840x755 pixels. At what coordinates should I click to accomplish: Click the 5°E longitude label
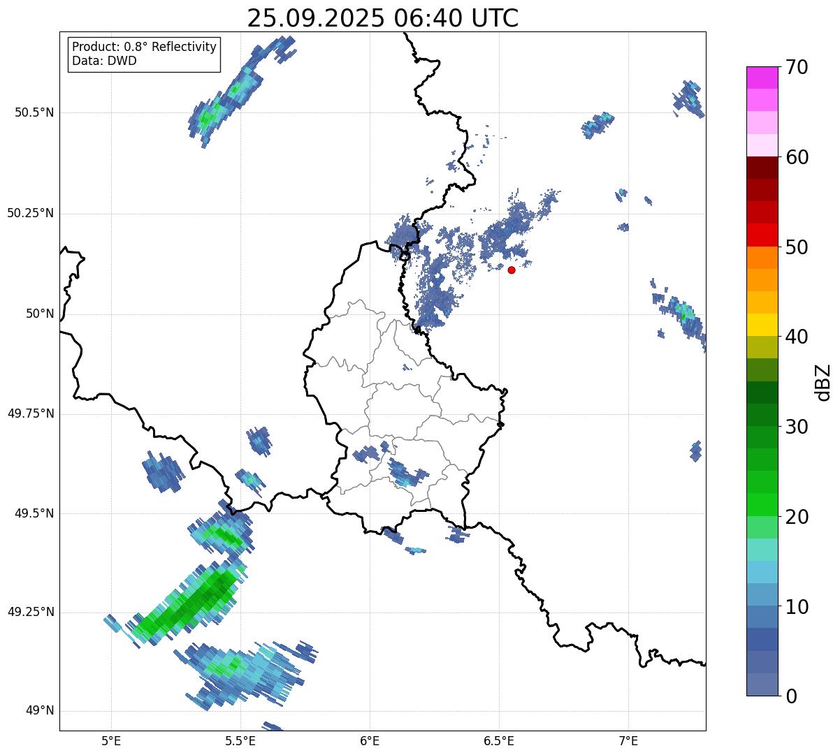coord(111,740)
